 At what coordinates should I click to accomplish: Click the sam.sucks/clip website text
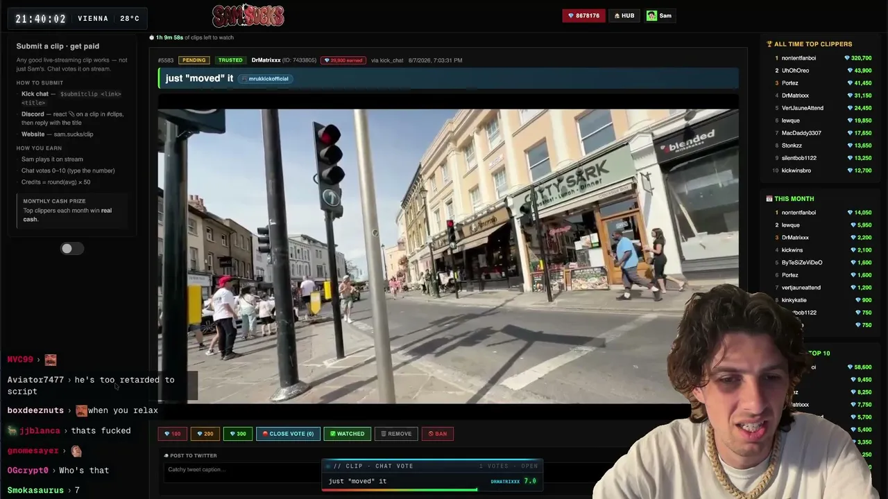[74, 134]
